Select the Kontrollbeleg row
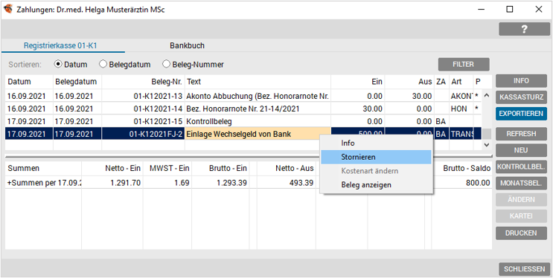Viewport: 553px width, 278px height. pyautogui.click(x=243, y=122)
